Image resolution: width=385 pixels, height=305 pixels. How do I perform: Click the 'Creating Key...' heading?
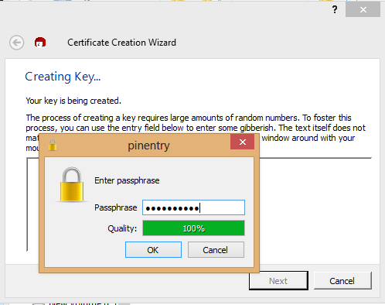[63, 77]
